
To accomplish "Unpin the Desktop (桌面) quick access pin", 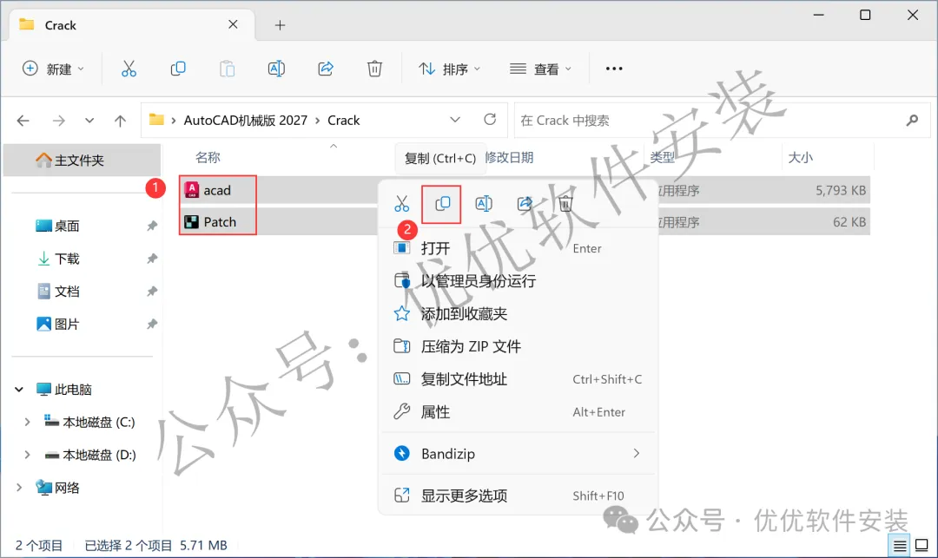I will pyautogui.click(x=152, y=226).
